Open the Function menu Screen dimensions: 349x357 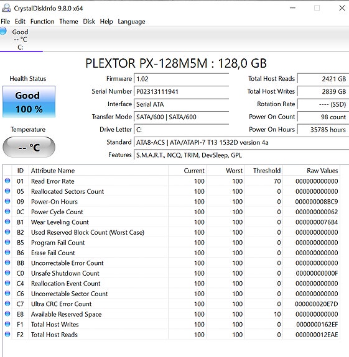pyautogui.click(x=42, y=21)
